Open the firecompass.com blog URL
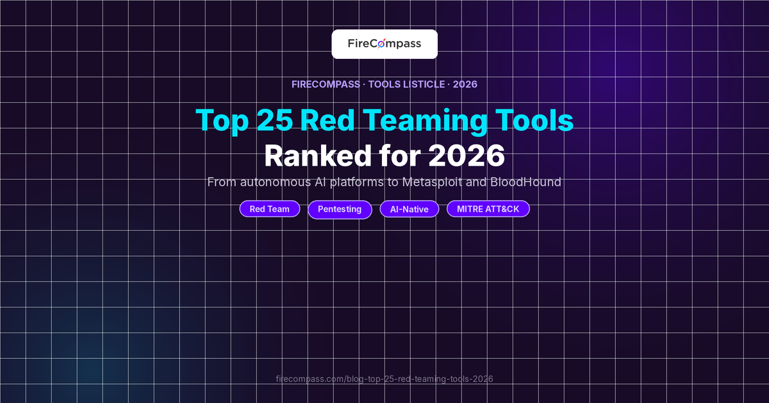This screenshot has height=403, width=769. click(x=384, y=379)
